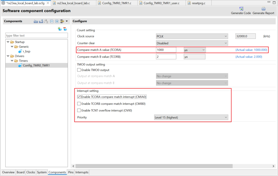The image size is (278, 176).
Task: Open resetprg.c editor tab
Action: tap(198, 3)
